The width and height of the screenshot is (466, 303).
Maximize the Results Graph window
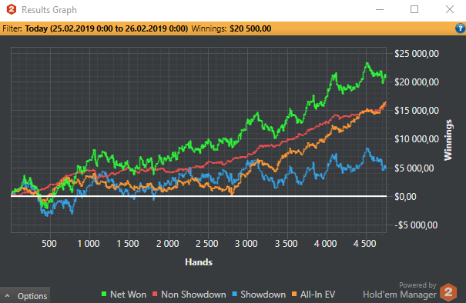point(414,9)
